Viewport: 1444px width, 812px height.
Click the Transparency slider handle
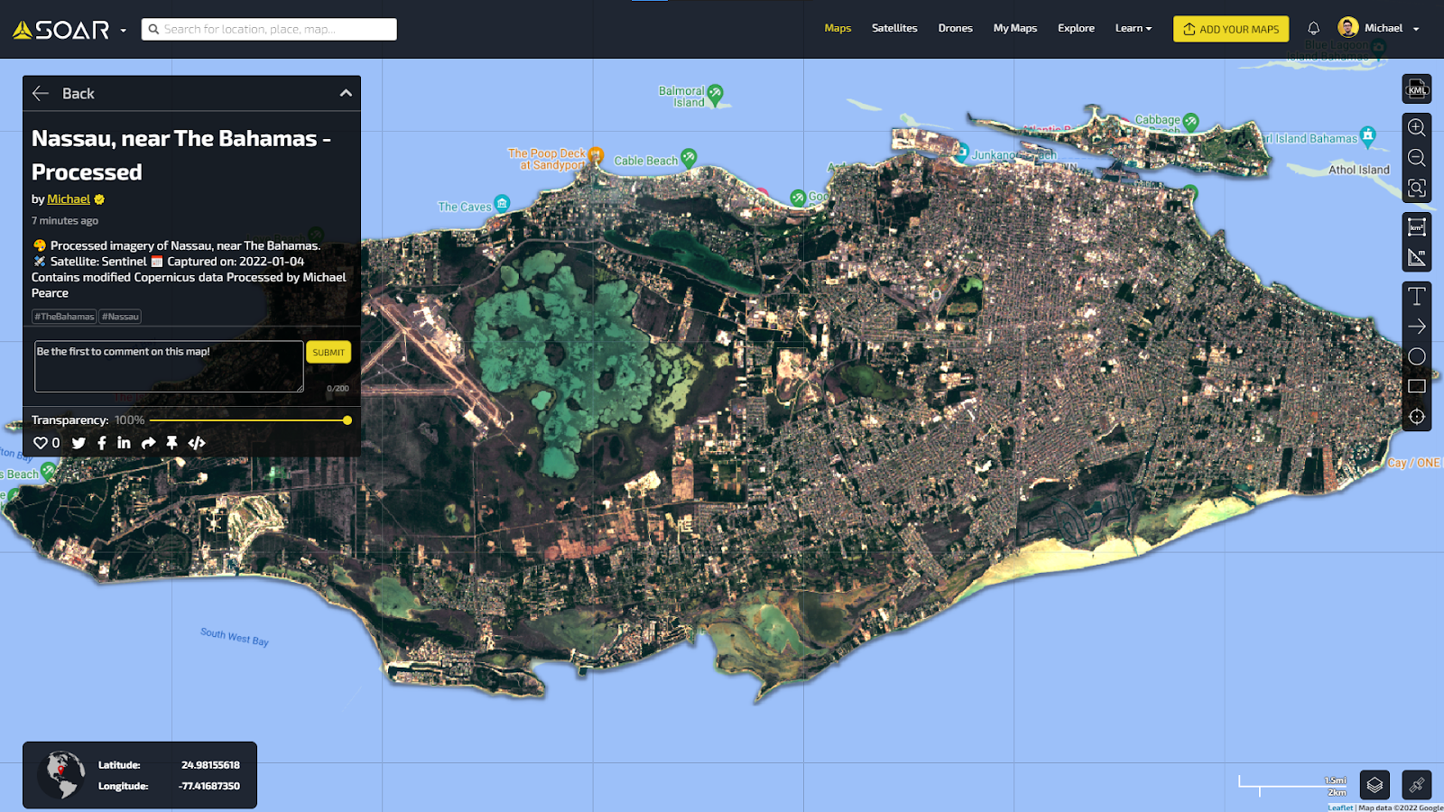tap(347, 420)
